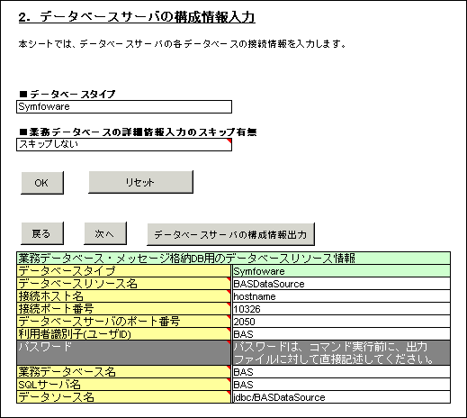Select the hostname value cell
The image size is (467, 418).
341,296
